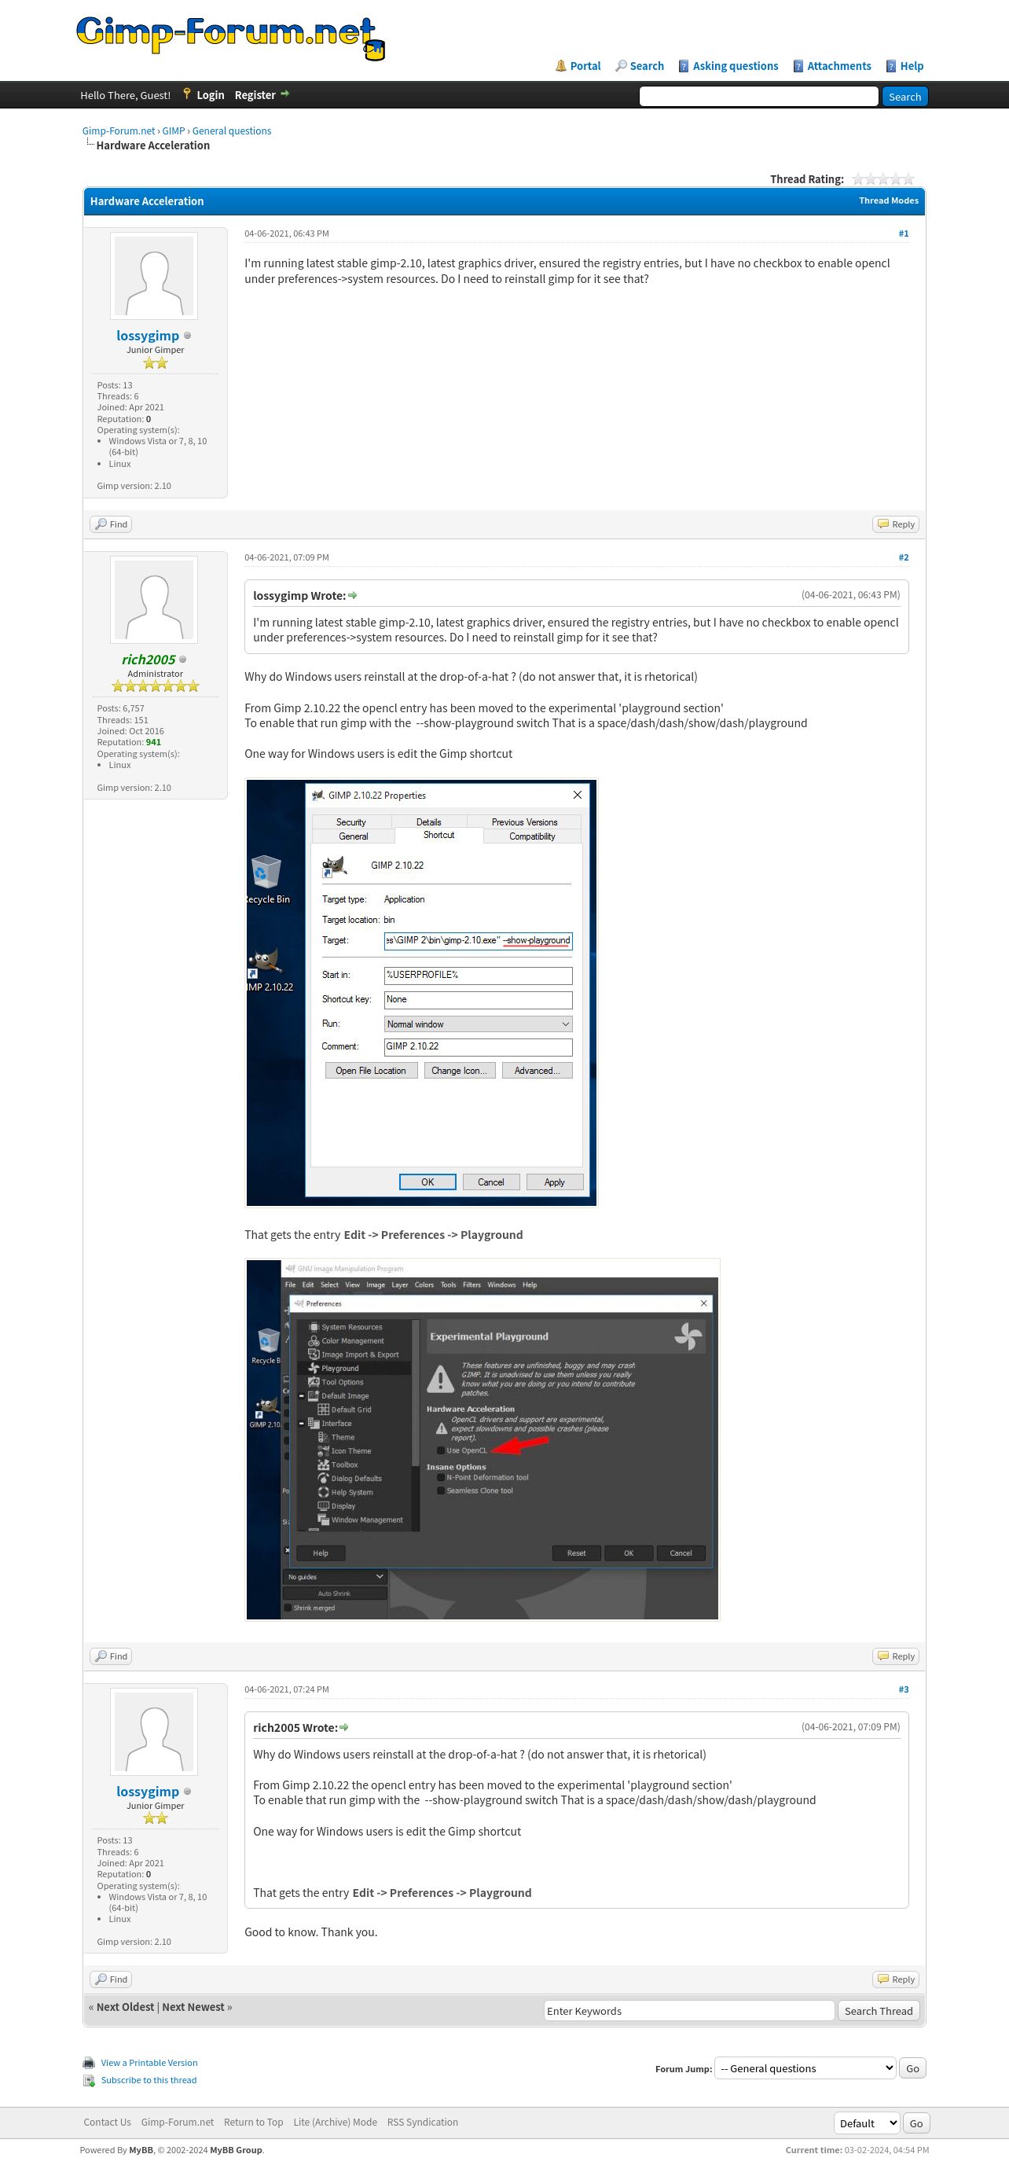Open the Attachments link
Screen dimensions: 1009x2165
point(838,66)
